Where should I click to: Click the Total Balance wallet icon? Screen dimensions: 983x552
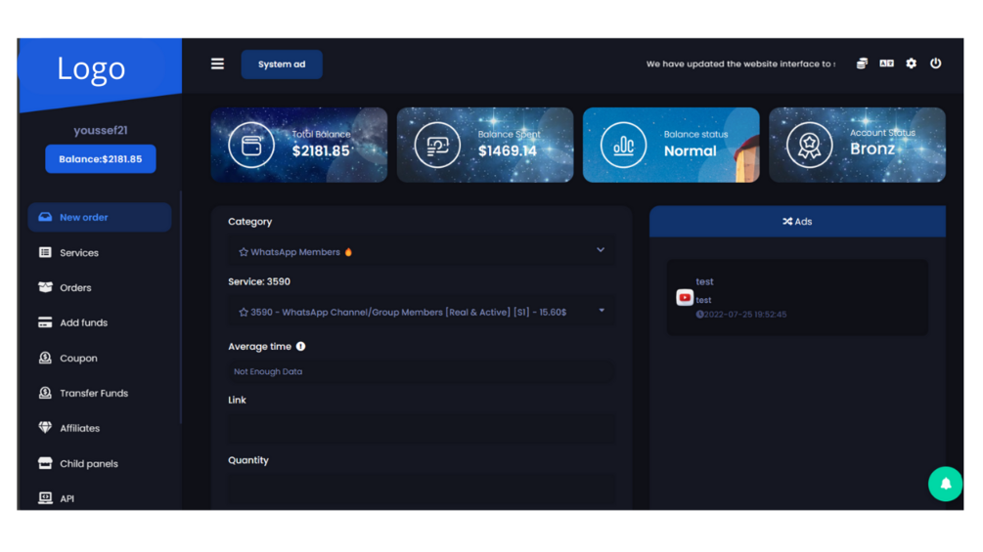[x=251, y=146]
